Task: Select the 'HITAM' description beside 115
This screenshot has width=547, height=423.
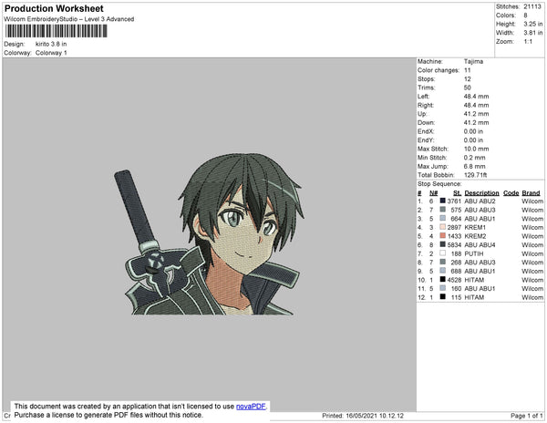Action: pyautogui.click(x=474, y=297)
